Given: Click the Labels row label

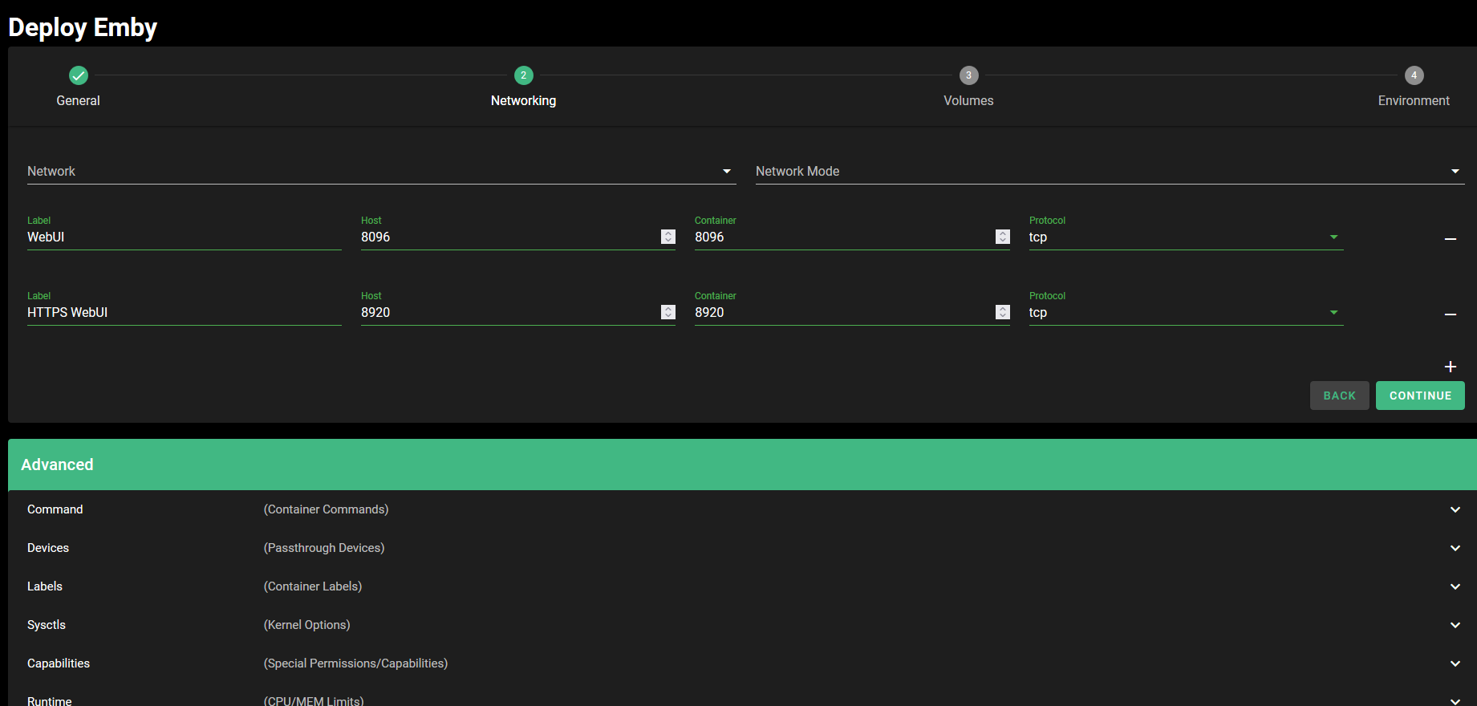Looking at the screenshot, I should (45, 586).
